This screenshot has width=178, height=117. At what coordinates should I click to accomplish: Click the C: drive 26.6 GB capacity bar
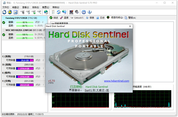coord(25,60)
